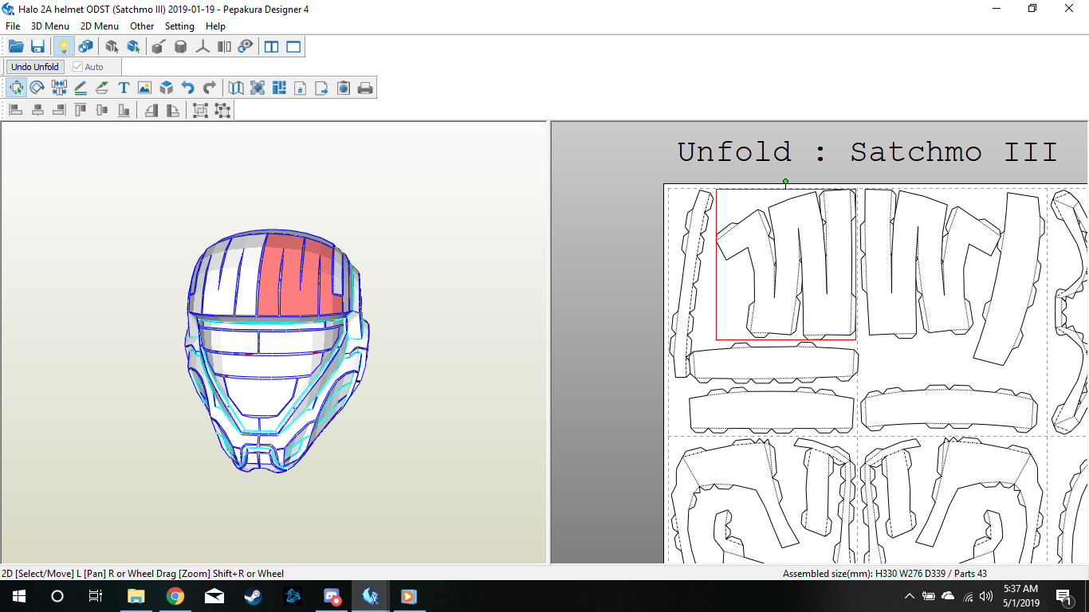Viewport: 1089px width, 612px height.
Task: Align parts to right edge
Action: 59,110
